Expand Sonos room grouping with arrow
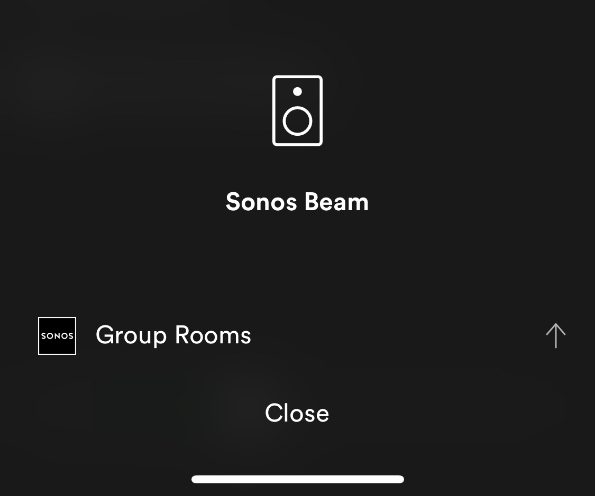 tap(556, 335)
